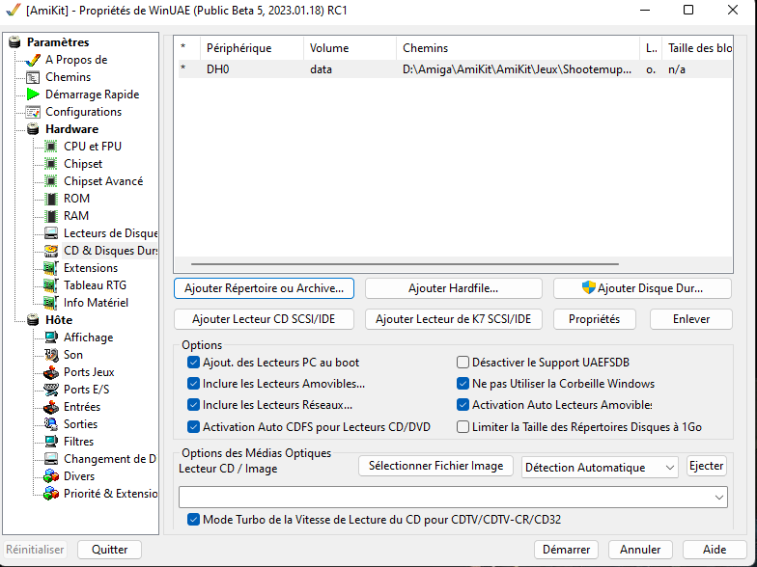Click the Démarrer button
The height and width of the screenshot is (567, 757).
click(566, 550)
